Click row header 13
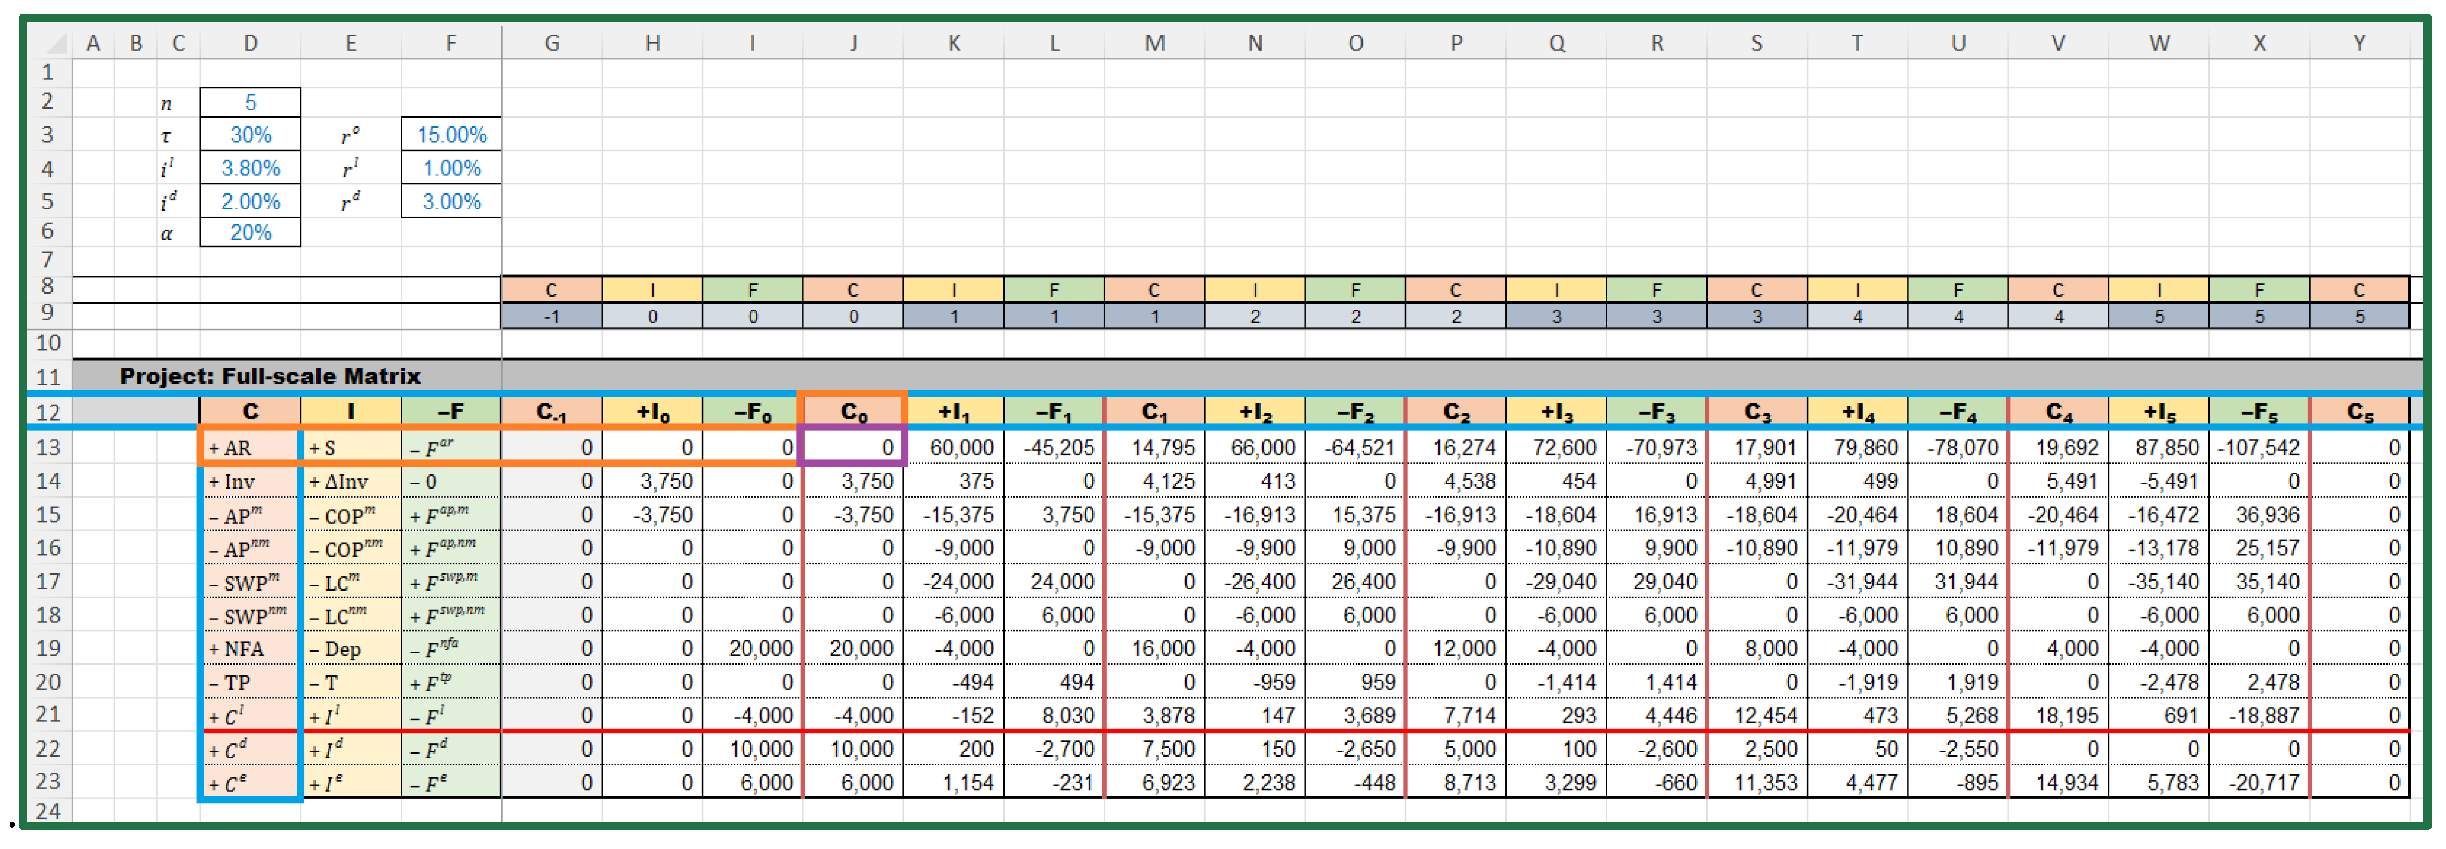This screenshot has height=849, width=2446. click(x=48, y=447)
